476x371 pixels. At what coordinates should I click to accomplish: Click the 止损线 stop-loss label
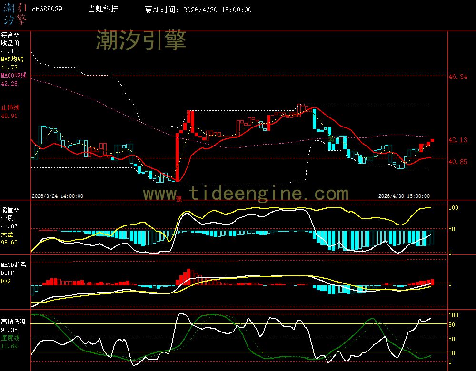pyautogui.click(x=10, y=107)
